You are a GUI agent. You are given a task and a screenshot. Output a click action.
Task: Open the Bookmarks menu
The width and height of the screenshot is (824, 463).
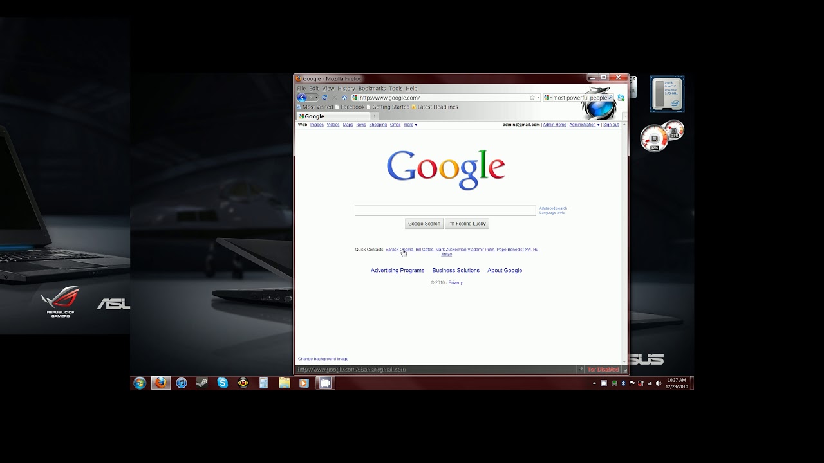(372, 89)
